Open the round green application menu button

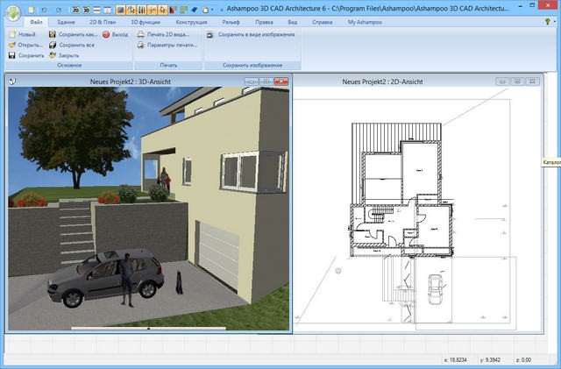point(13,13)
